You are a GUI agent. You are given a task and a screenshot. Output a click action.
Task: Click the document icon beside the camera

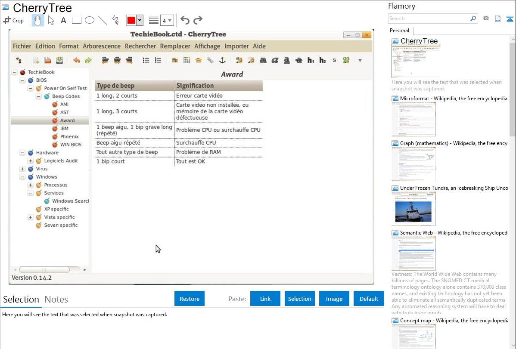coord(498,19)
